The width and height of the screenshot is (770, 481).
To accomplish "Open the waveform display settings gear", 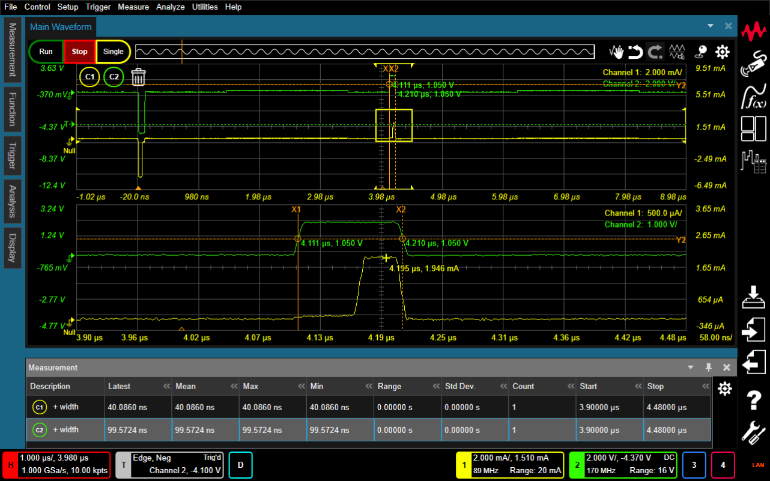I will 722,52.
